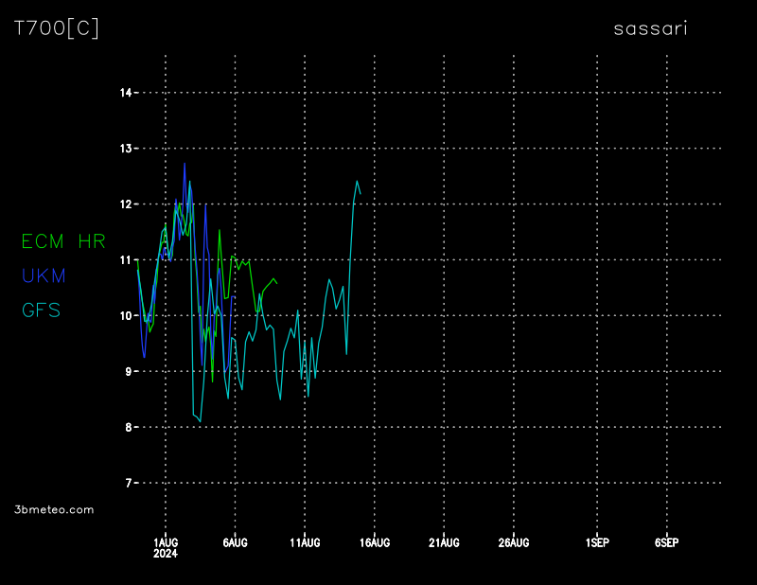Select the 16AUG date axis label
This screenshot has height=585, width=757.
click(375, 542)
